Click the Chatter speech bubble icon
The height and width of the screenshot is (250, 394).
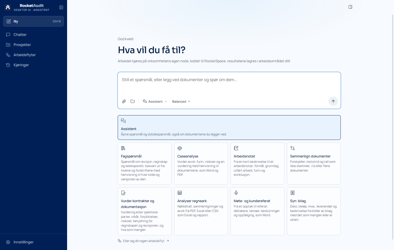point(8,35)
